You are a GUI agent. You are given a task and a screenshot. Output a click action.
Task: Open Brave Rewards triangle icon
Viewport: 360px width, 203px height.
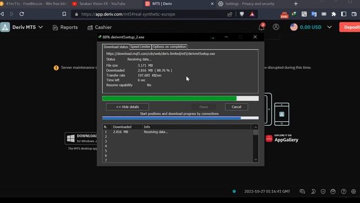252,14
